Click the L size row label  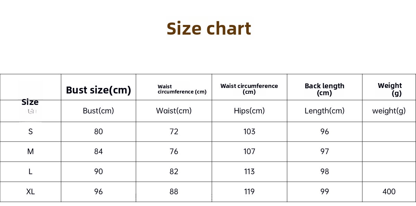pos(31,172)
